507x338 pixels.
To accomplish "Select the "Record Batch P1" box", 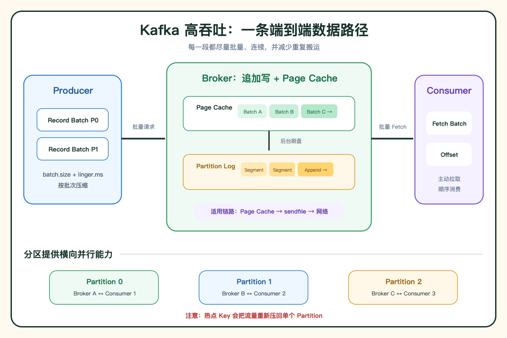I will pos(73,149).
